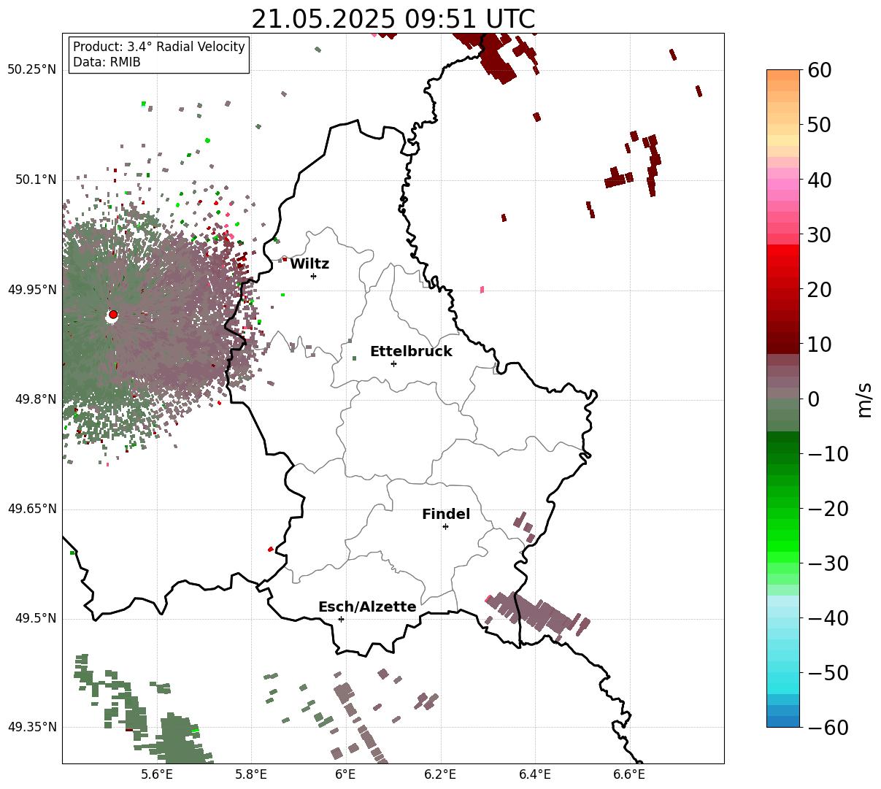Viewport: 881px width, 789px height.
Task: Click the 49.5°N latitude label
Action: point(35,618)
